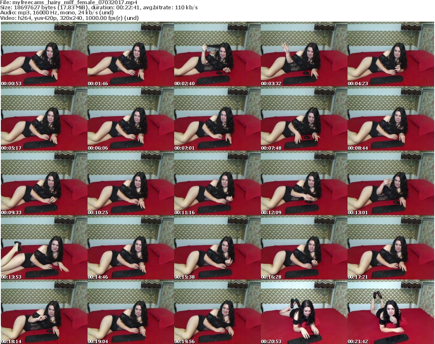Screen dimensions: 435x344
Task: Pick the frame with timestamp 00:14:46
Action: point(131,248)
